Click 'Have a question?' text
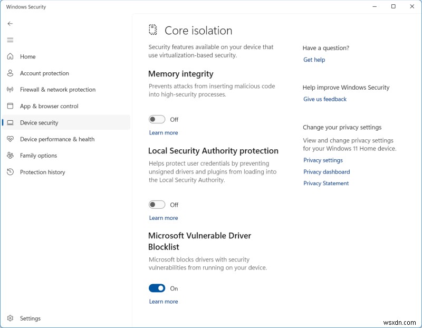Viewport: 422px width, 328px height. click(x=325, y=48)
